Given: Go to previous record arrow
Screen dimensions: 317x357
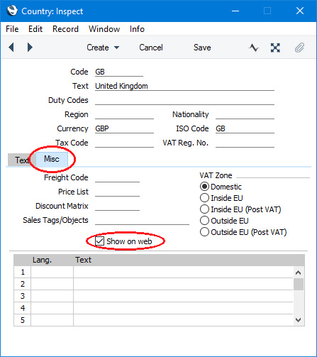Looking at the screenshot, I should coord(11,48).
